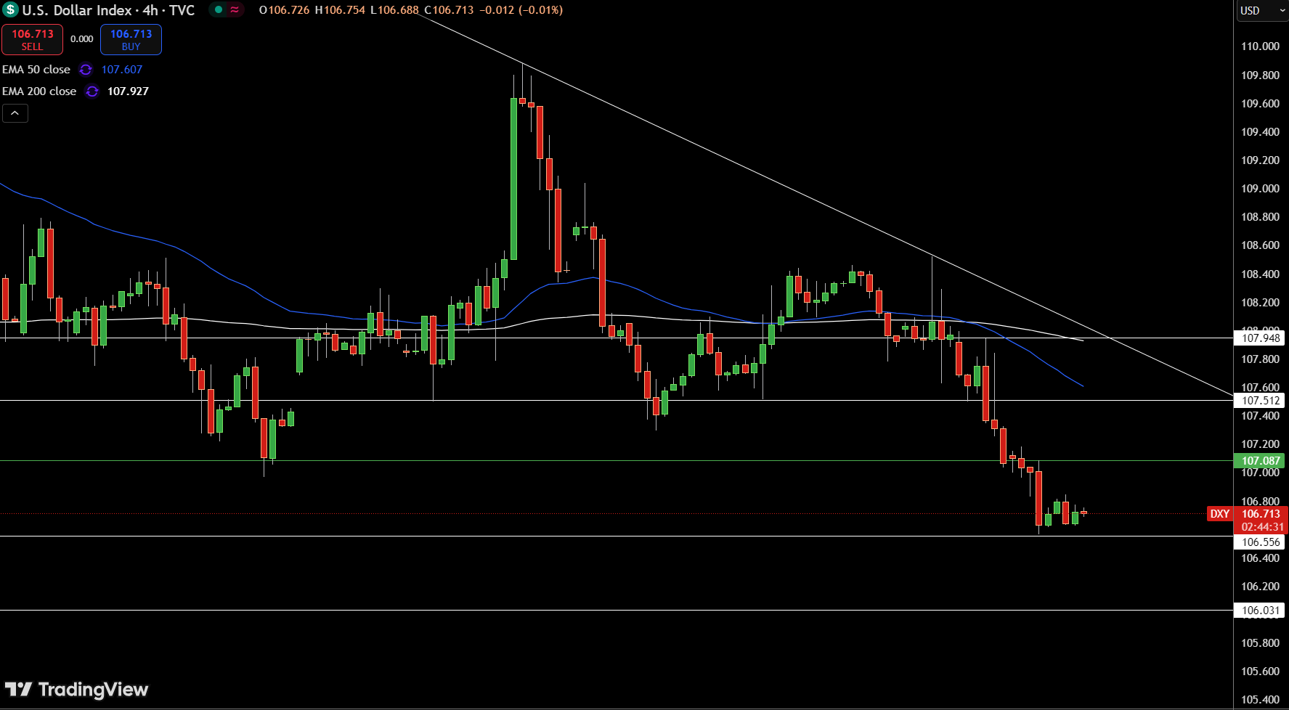This screenshot has height=710, width=1289.
Task: Select the EMA 200 close legend label
Action: [39, 91]
